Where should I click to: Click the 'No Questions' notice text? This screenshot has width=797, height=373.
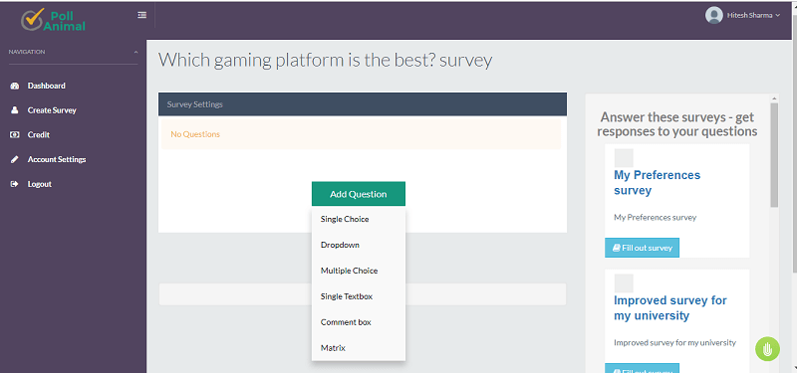pyautogui.click(x=195, y=134)
